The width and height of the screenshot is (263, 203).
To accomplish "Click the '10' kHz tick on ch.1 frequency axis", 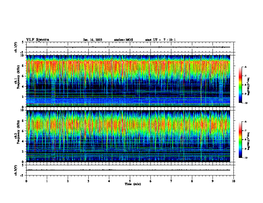I will pyautogui.click(x=23, y=55).
